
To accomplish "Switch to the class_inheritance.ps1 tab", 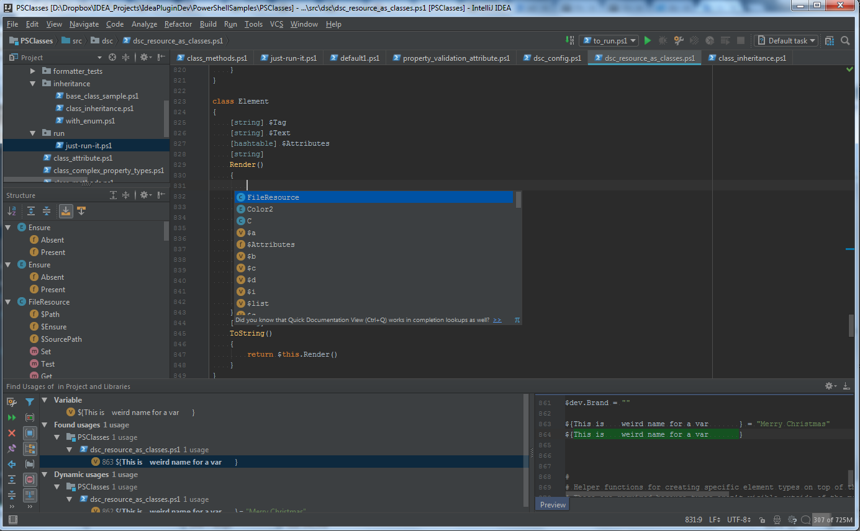I will tap(751, 58).
